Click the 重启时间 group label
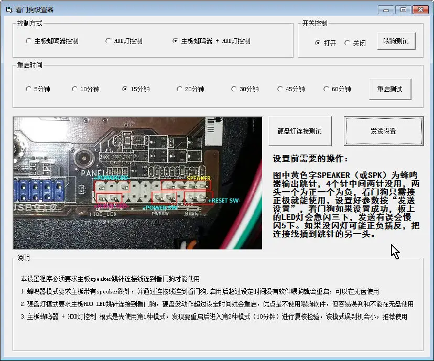 tap(30, 65)
